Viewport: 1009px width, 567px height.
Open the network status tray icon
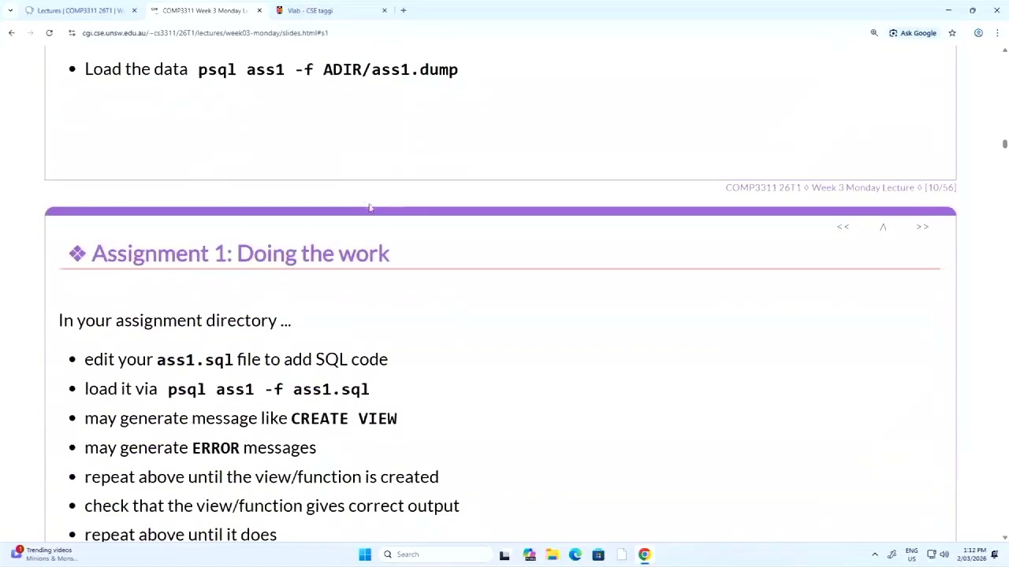(931, 554)
